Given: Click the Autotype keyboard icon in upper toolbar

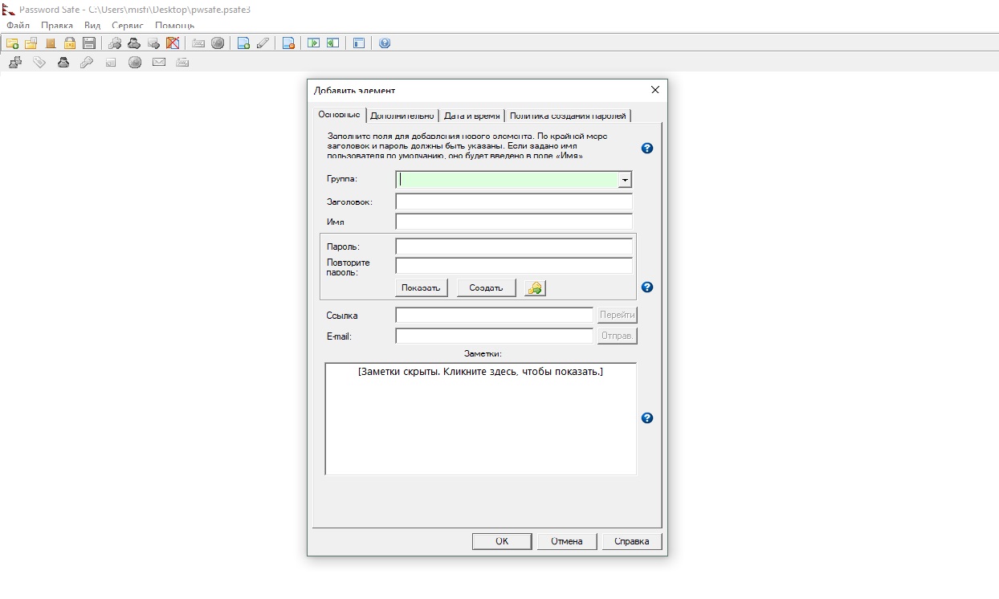Looking at the screenshot, I should 198,43.
